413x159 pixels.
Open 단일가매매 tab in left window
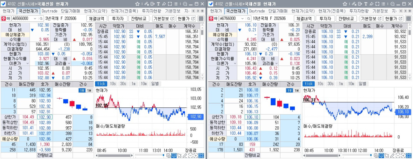tap(70, 11)
